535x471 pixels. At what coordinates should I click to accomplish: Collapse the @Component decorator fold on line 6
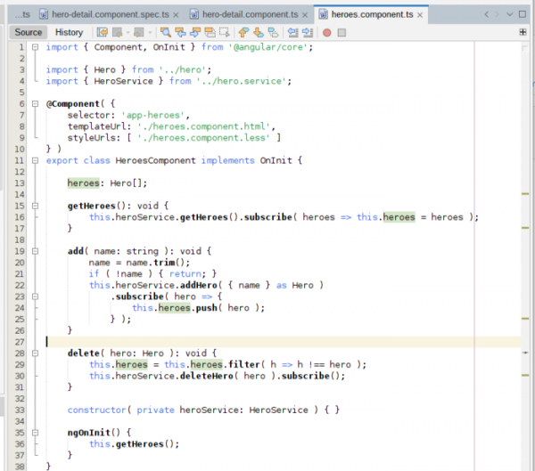(35, 103)
